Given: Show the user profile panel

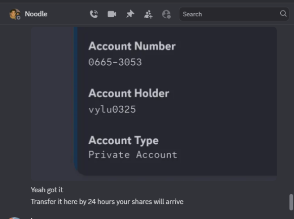Looking at the screenshot, I should point(166,14).
